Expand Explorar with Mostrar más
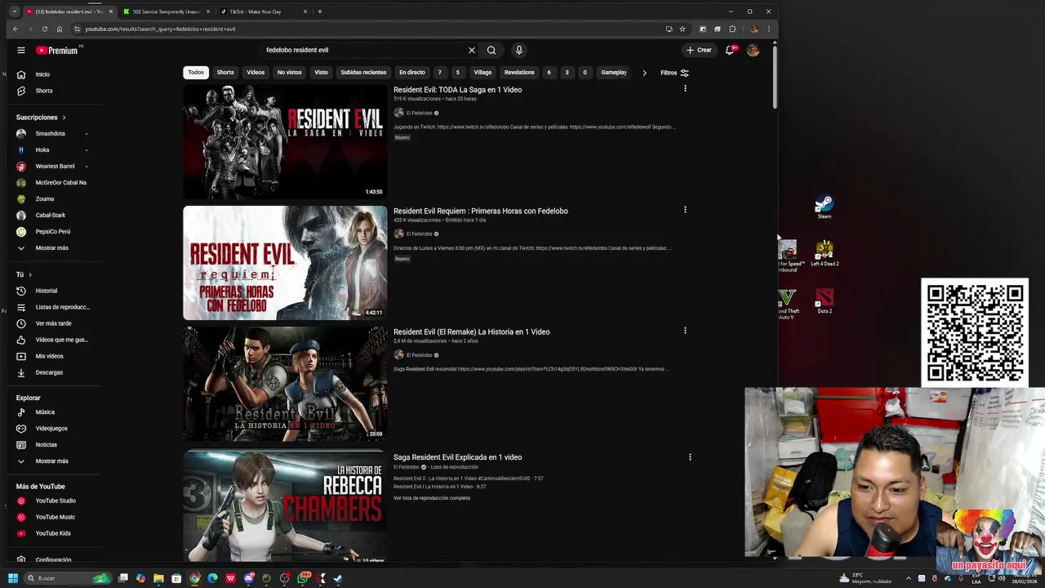The image size is (1045, 588). pos(51,461)
